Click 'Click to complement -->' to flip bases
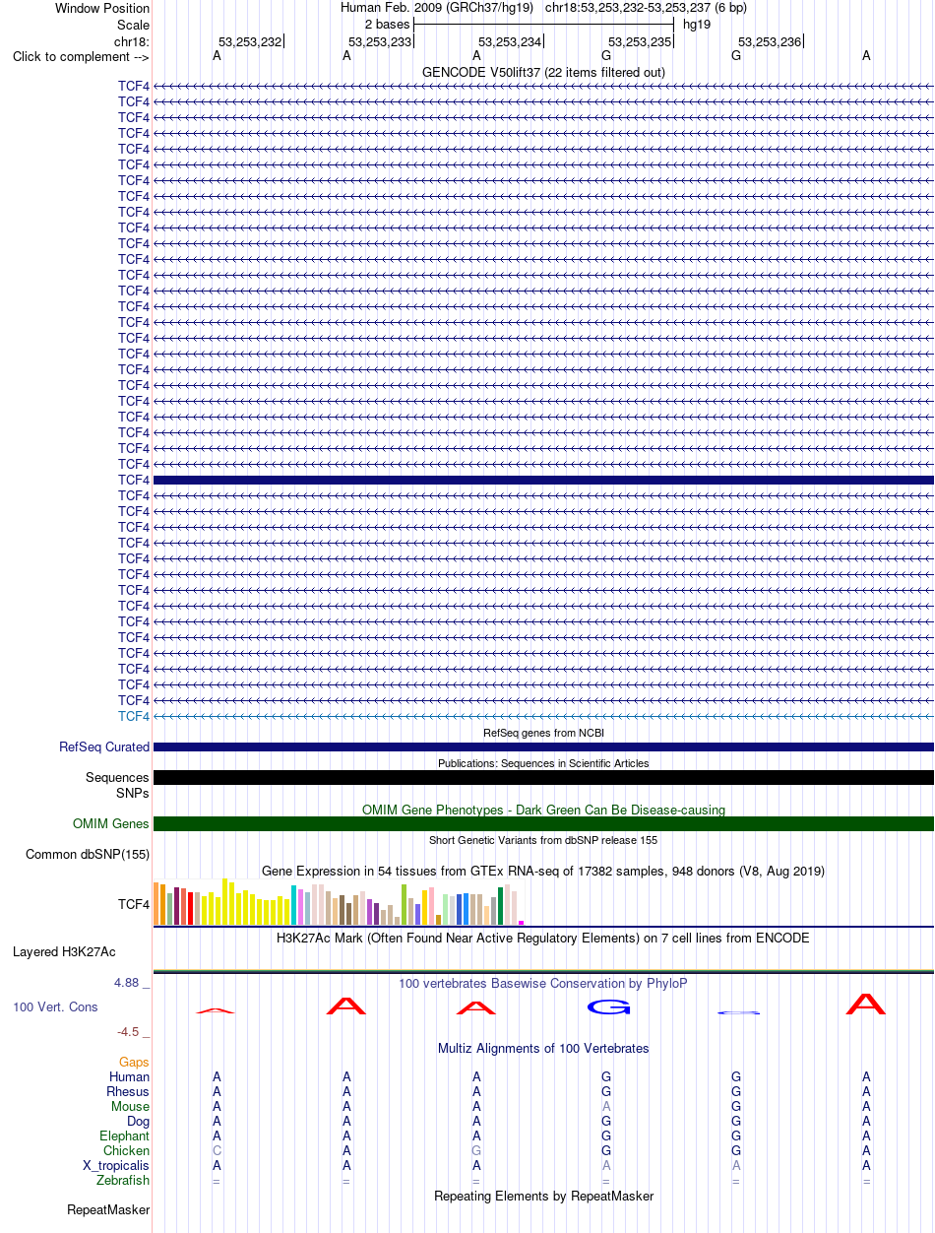Image resolution: width=935 pixels, height=1233 pixels. [81, 57]
